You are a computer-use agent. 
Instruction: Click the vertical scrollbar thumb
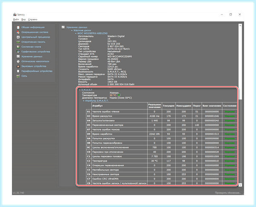[x=240, y=63]
